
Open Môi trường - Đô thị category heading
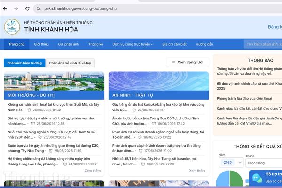click(31, 95)
